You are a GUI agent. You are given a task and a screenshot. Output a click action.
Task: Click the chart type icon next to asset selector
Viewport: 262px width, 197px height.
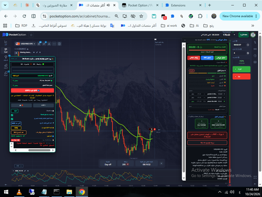(39, 44)
